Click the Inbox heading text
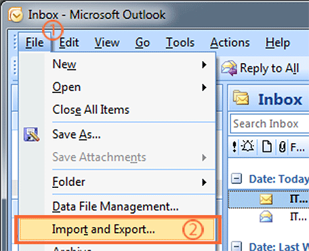Image resolution: width=309 pixels, height=251 pixels. (x=280, y=99)
